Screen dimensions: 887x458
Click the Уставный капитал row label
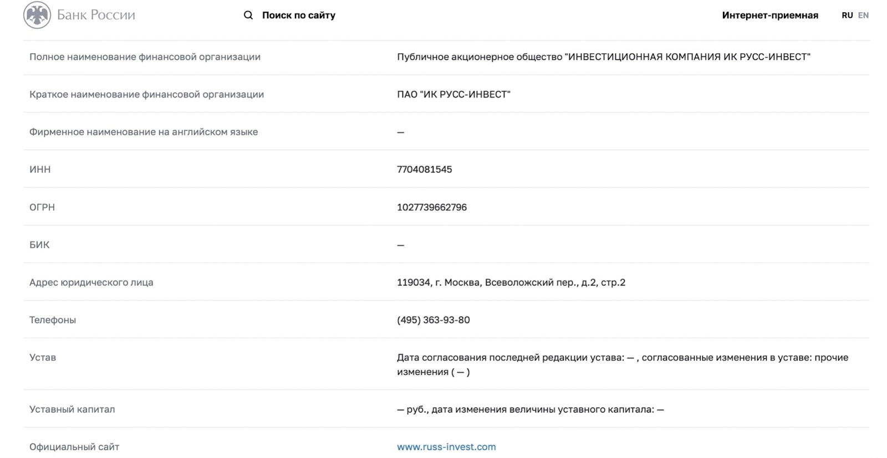pyautogui.click(x=72, y=409)
